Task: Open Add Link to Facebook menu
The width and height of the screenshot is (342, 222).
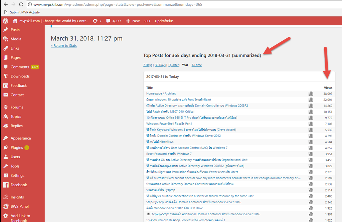Action: (x=20, y=218)
